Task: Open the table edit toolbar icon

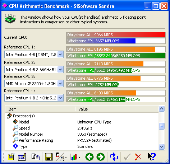Action: [x=22, y=156]
